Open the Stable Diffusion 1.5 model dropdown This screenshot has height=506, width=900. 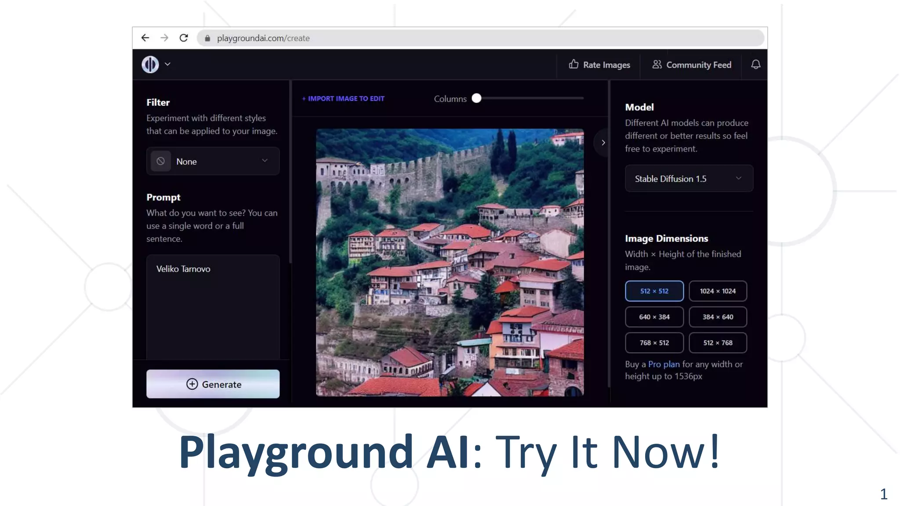(x=689, y=178)
